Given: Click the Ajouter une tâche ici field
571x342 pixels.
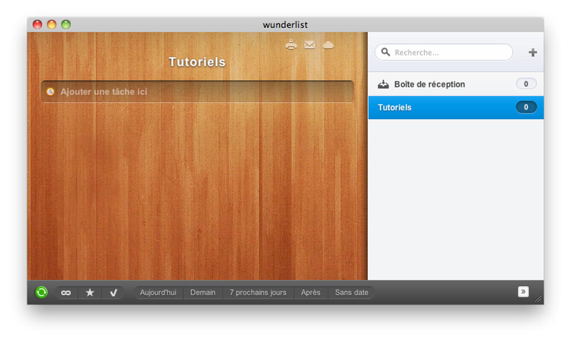Looking at the screenshot, I should coord(198,91).
